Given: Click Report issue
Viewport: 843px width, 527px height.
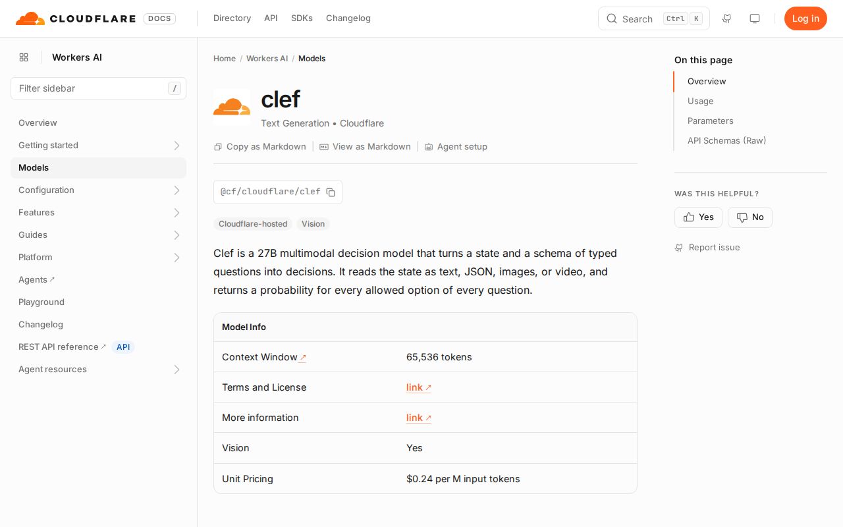Looking at the screenshot, I should pyautogui.click(x=707, y=248).
